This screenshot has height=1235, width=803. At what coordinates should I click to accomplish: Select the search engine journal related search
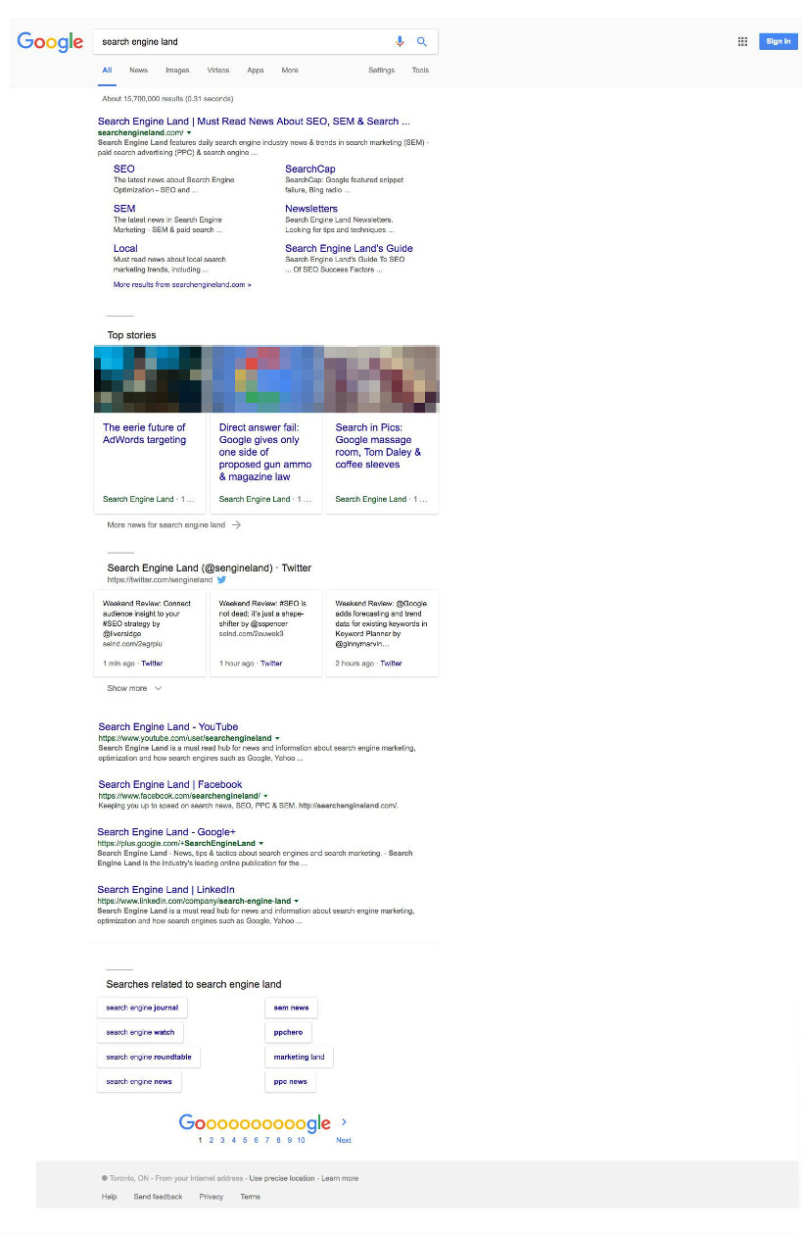point(141,1007)
